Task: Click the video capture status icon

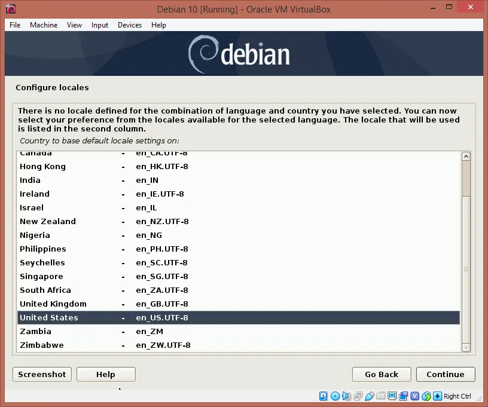Action: click(x=404, y=396)
